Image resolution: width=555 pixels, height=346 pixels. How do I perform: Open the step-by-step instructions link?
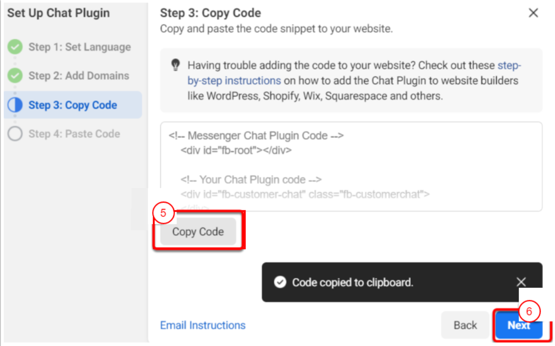pyautogui.click(x=234, y=81)
